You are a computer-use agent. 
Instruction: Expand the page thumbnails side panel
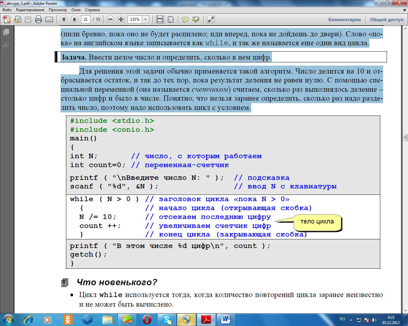tap(6, 32)
